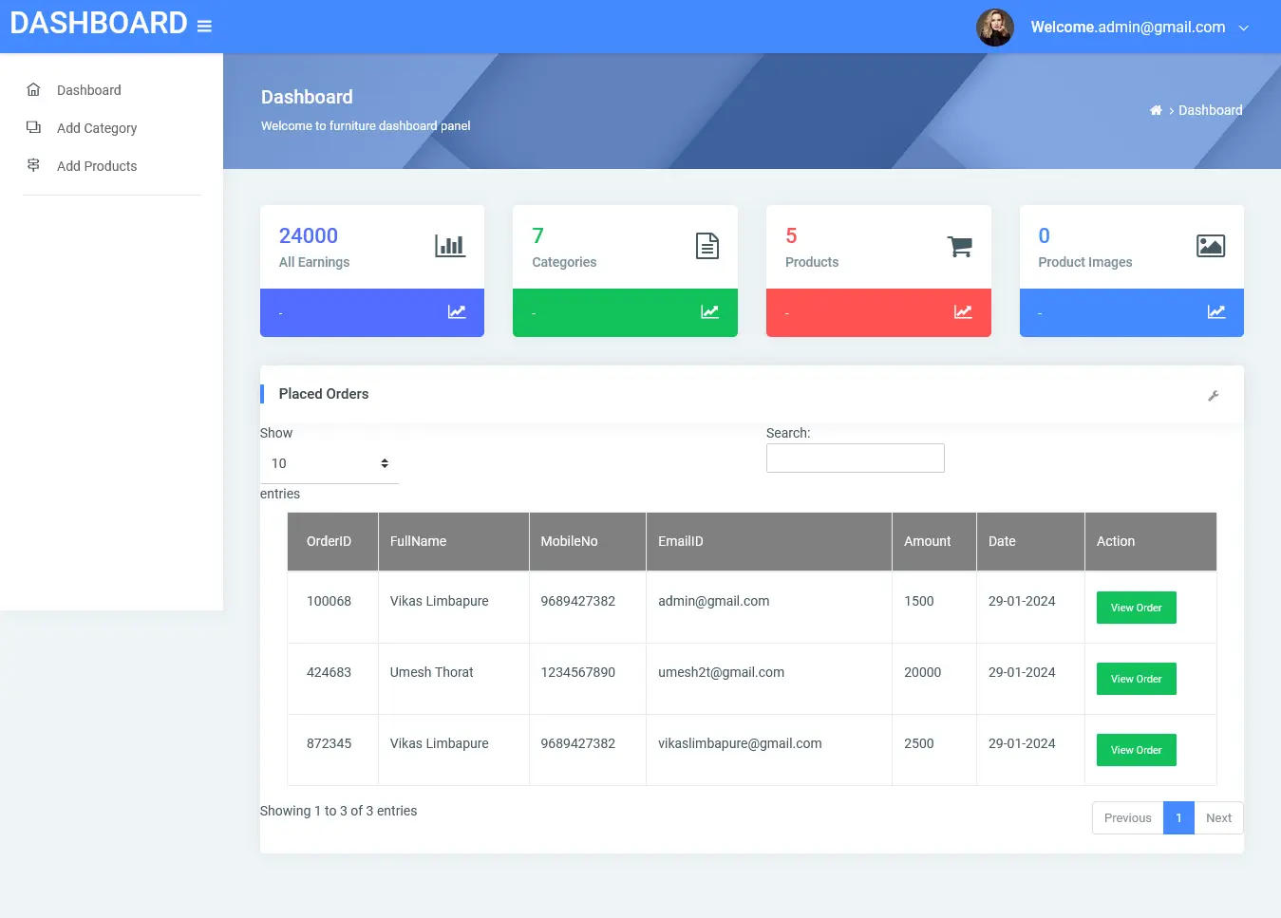This screenshot has height=918, width=1281.
Task: Click the picture icon in Product Images card
Action: tap(1211, 246)
